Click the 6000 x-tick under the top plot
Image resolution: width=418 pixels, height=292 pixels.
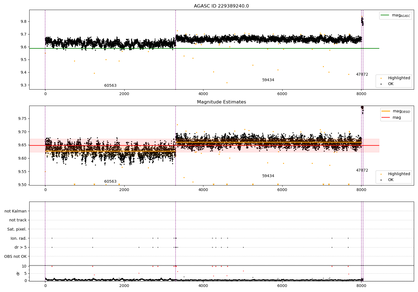coord(282,94)
